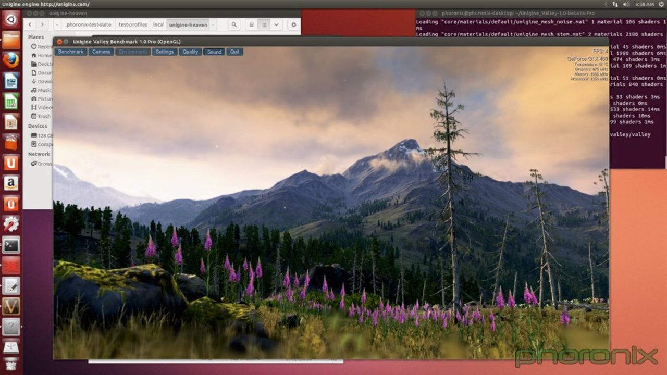Open the Camera options in the benchmark
Image resolution: width=667 pixels, height=375 pixels.
click(x=101, y=52)
